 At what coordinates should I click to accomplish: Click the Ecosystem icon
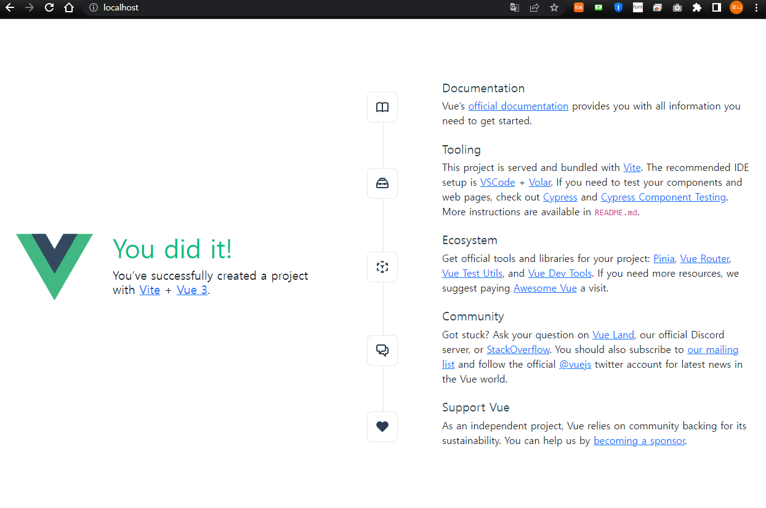point(382,267)
